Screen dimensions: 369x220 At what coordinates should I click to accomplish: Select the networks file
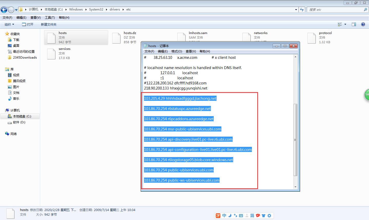(261, 33)
